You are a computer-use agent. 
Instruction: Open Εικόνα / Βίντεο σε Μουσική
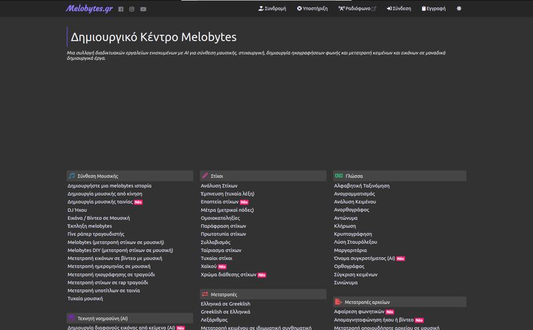(99, 218)
